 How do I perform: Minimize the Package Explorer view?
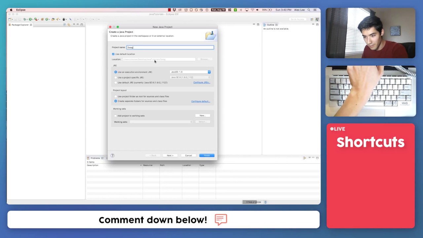tap(78, 24)
